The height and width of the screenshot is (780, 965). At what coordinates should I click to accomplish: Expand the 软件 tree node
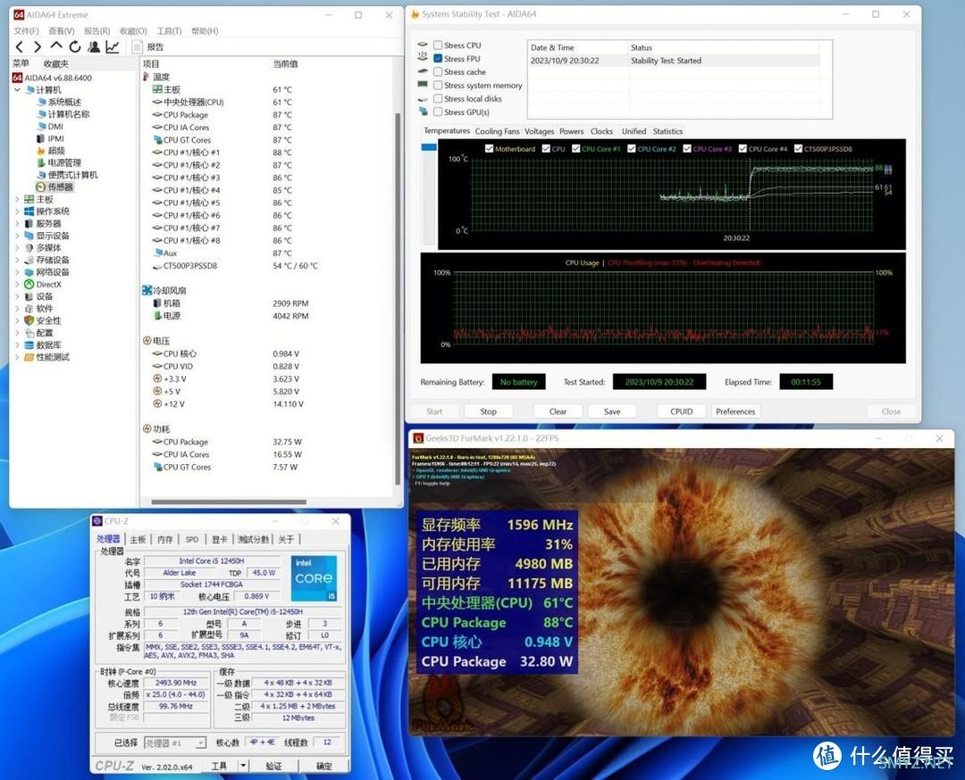coord(17,309)
